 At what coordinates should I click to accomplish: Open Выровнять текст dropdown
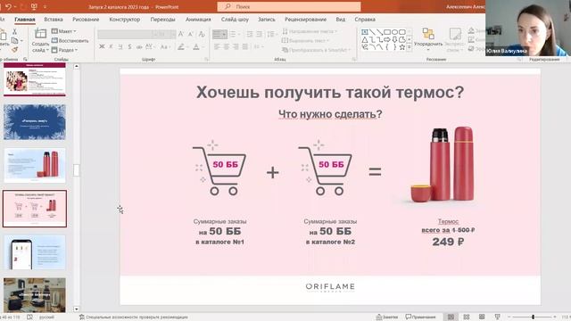coord(305,40)
